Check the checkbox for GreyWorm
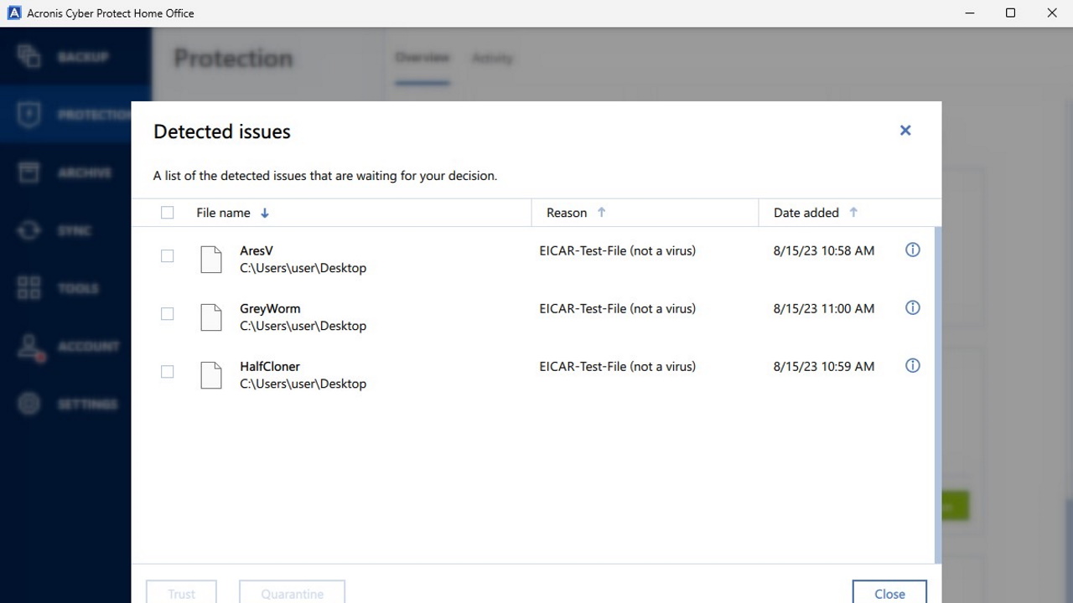Image resolution: width=1073 pixels, height=603 pixels. 167,313
